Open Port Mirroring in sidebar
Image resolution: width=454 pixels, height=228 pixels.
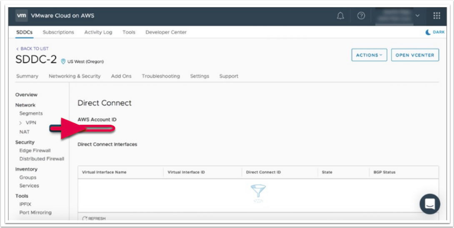35,212
